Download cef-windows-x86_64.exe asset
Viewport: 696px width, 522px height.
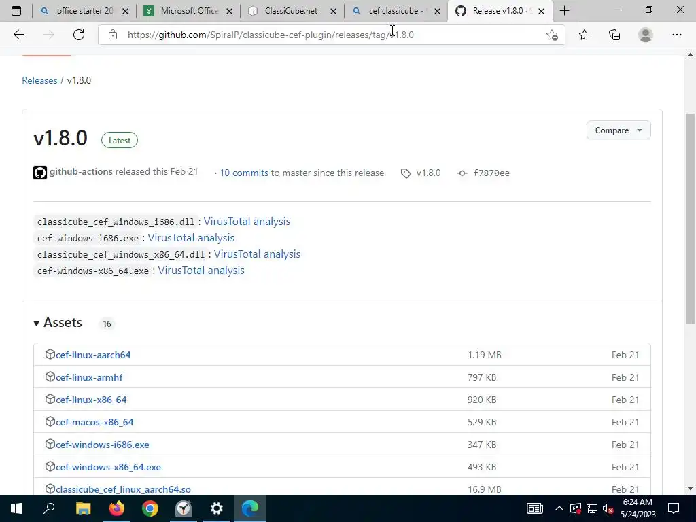tap(108, 467)
